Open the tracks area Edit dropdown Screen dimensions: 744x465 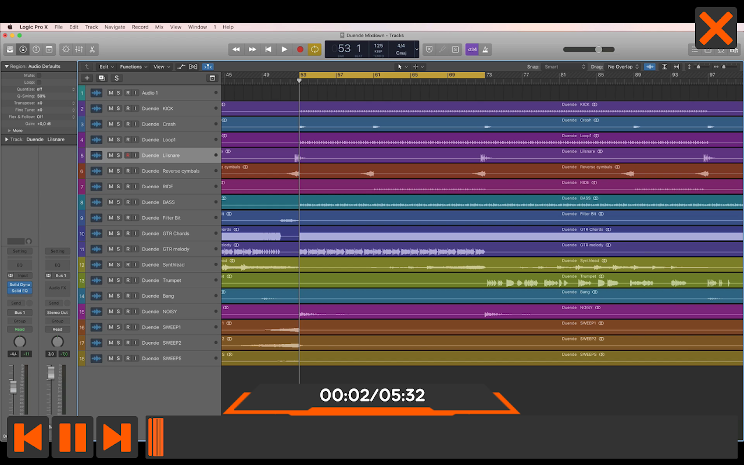106,67
